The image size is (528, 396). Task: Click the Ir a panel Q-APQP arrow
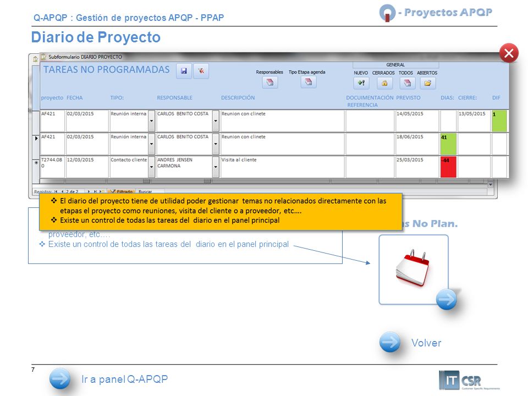tap(60, 379)
